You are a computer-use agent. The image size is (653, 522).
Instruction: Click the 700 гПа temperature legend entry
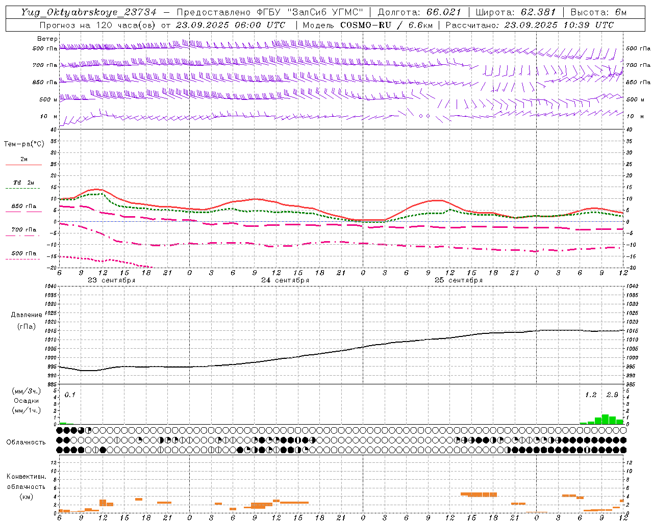24,230
